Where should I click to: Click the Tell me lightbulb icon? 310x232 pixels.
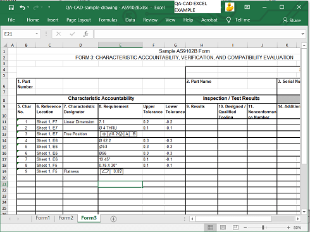[x=228, y=20]
